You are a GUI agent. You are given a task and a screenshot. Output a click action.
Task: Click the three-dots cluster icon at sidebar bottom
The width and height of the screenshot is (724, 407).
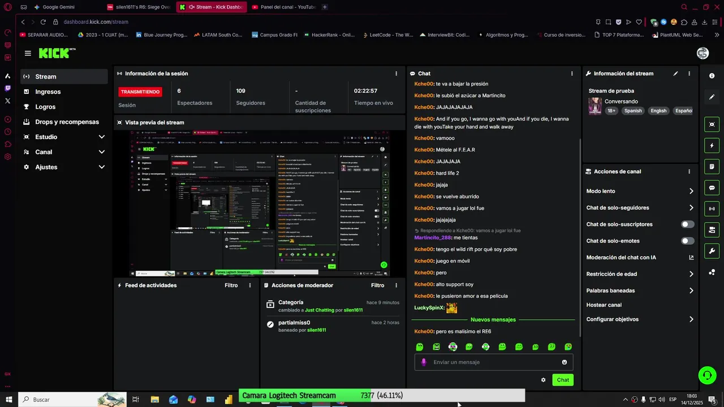coord(712,272)
